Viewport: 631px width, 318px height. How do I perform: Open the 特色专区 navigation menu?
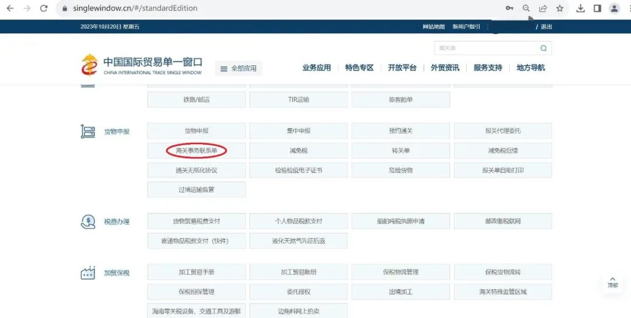click(359, 68)
